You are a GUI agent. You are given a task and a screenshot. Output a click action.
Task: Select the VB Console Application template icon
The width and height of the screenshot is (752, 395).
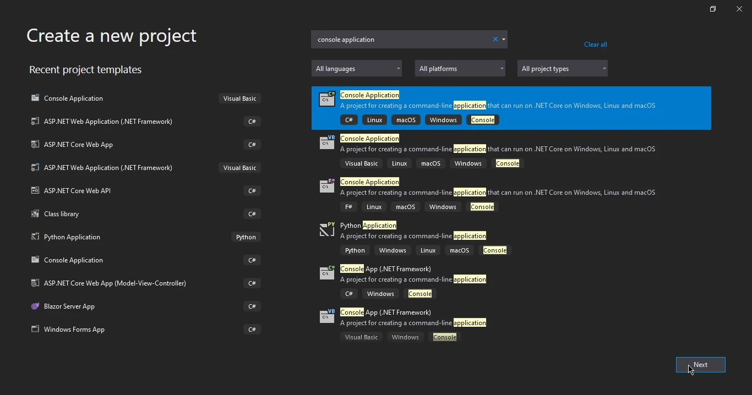pos(327,142)
